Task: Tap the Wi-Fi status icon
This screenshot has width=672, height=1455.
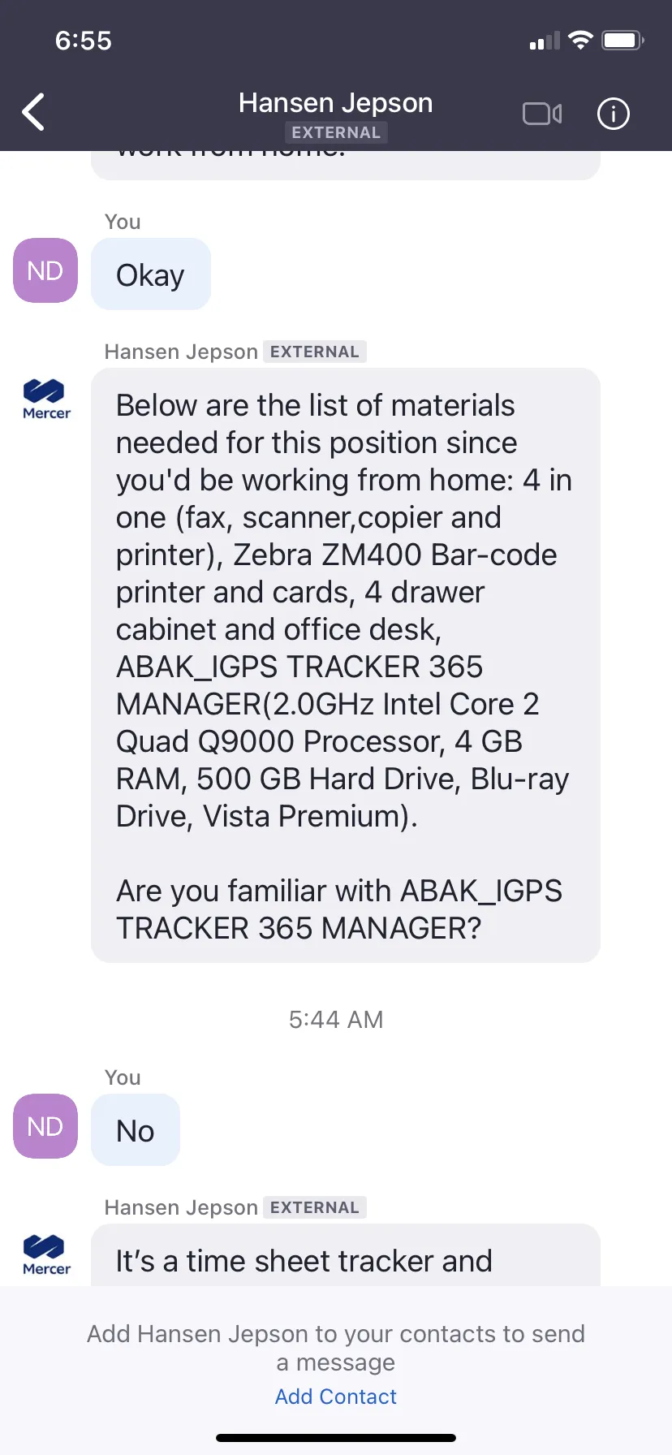Action: (580, 40)
